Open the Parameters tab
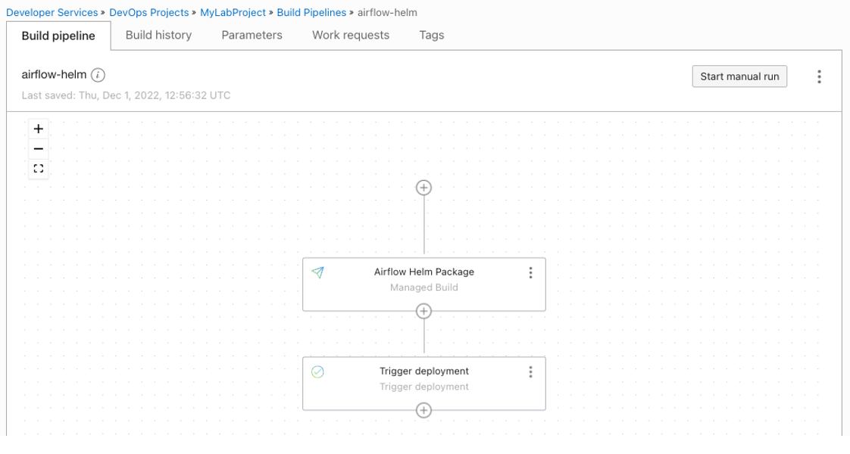Image resolution: width=850 pixels, height=454 pixels. (252, 35)
